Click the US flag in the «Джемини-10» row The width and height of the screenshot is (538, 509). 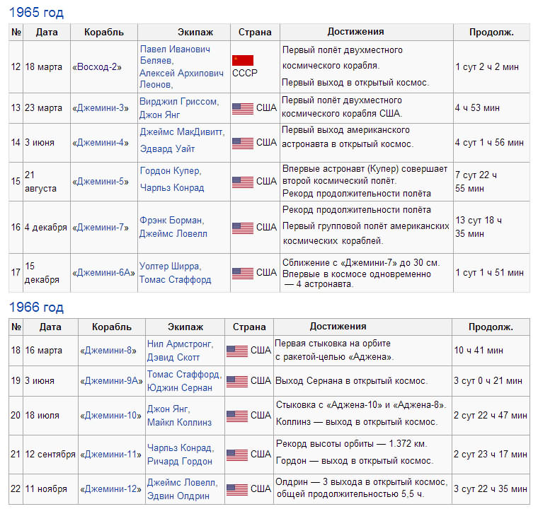point(237,416)
